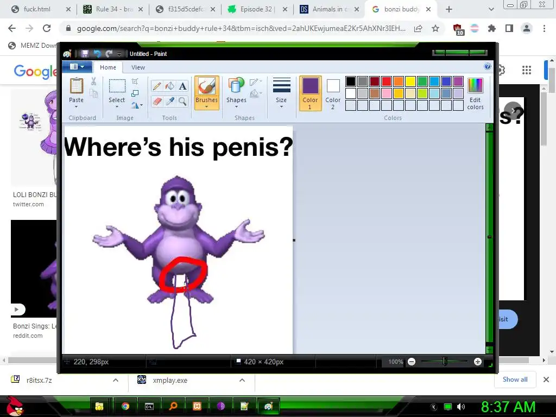
Task: Open the Paint file menu button
Action: coord(77,67)
